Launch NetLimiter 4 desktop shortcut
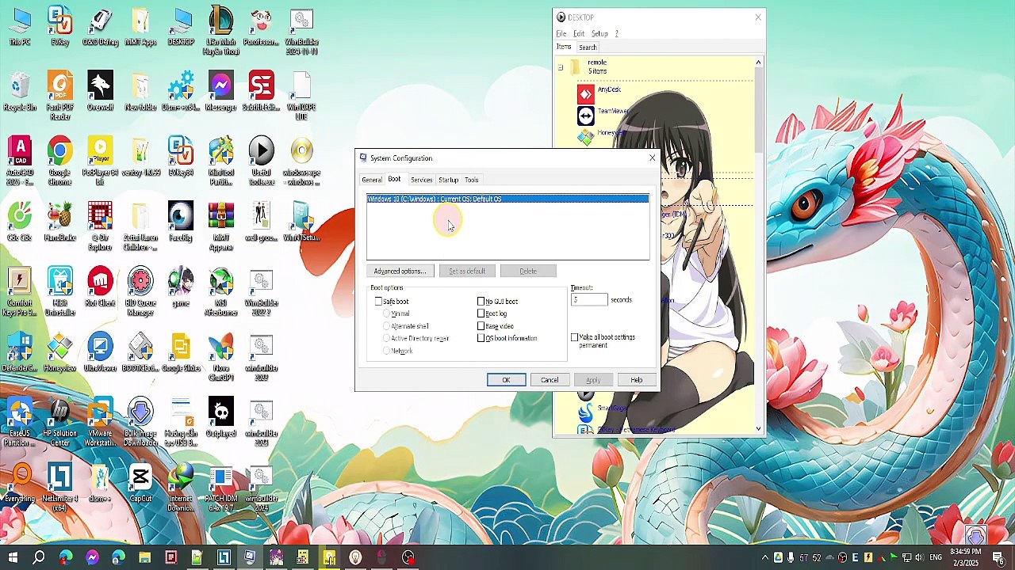This screenshot has height=570, width=1015. coord(60,488)
